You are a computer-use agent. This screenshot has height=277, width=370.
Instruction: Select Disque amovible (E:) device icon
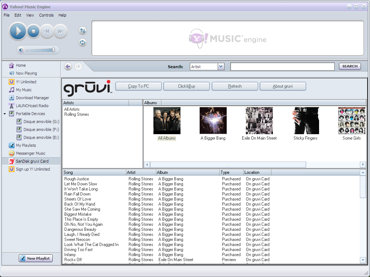coord(19,137)
